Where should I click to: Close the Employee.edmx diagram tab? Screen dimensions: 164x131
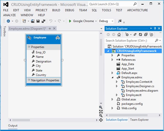tap(54, 29)
